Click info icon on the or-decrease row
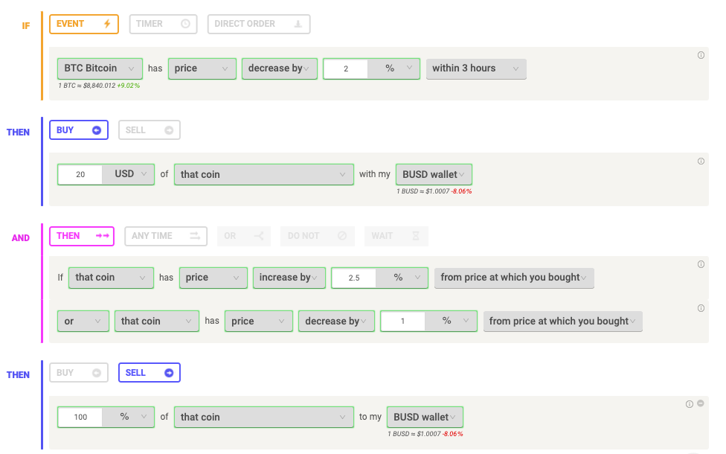Screen dimensions: 726x454 pos(701,308)
